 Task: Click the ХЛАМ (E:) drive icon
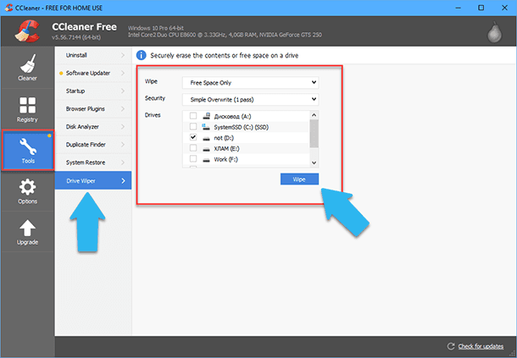pos(207,149)
